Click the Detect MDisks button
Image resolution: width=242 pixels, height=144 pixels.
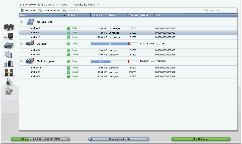pos(49,11)
